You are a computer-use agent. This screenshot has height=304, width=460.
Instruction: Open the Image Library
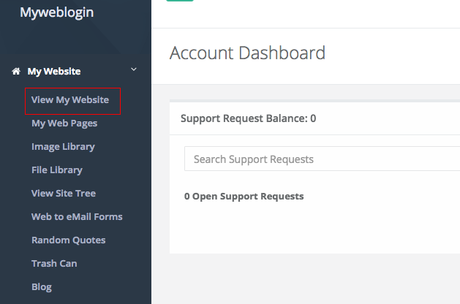63,147
